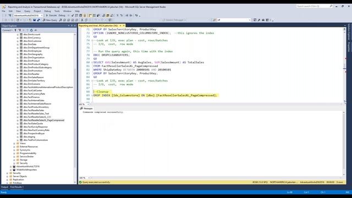Click the Parse query checkmark icon
The height and width of the screenshot is (198, 352).
click(x=72, y=15)
